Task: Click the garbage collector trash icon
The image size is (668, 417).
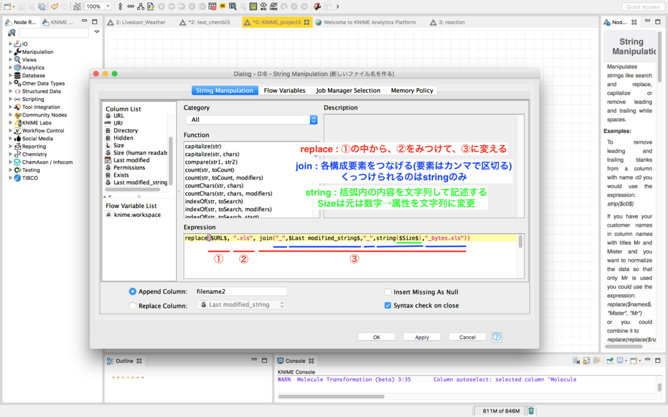Action: [x=531, y=410]
